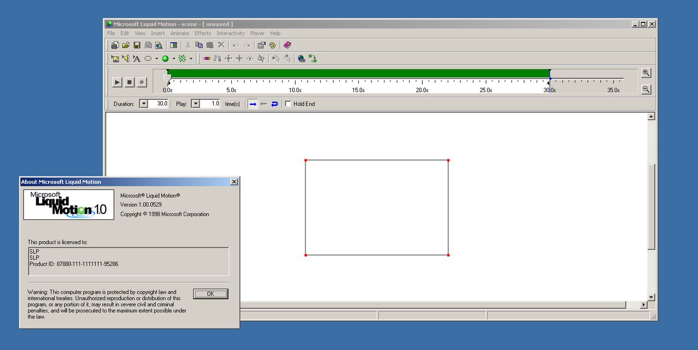Click the timeline playhead at 0.0s
The width and height of the screenshot is (698, 350).
(168, 78)
